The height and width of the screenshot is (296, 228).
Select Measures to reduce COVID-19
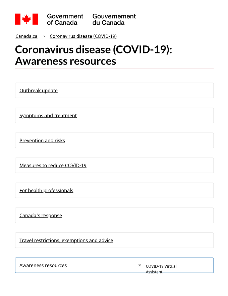pyautogui.click(x=53, y=165)
